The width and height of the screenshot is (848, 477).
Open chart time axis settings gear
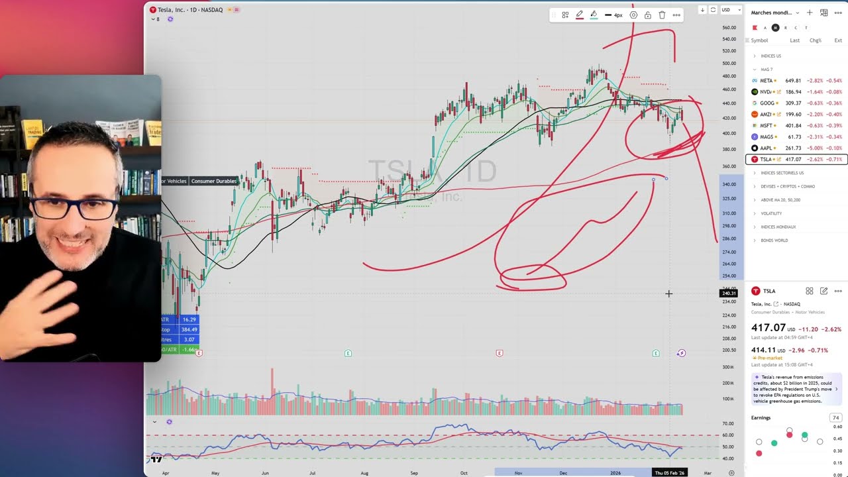pos(731,473)
